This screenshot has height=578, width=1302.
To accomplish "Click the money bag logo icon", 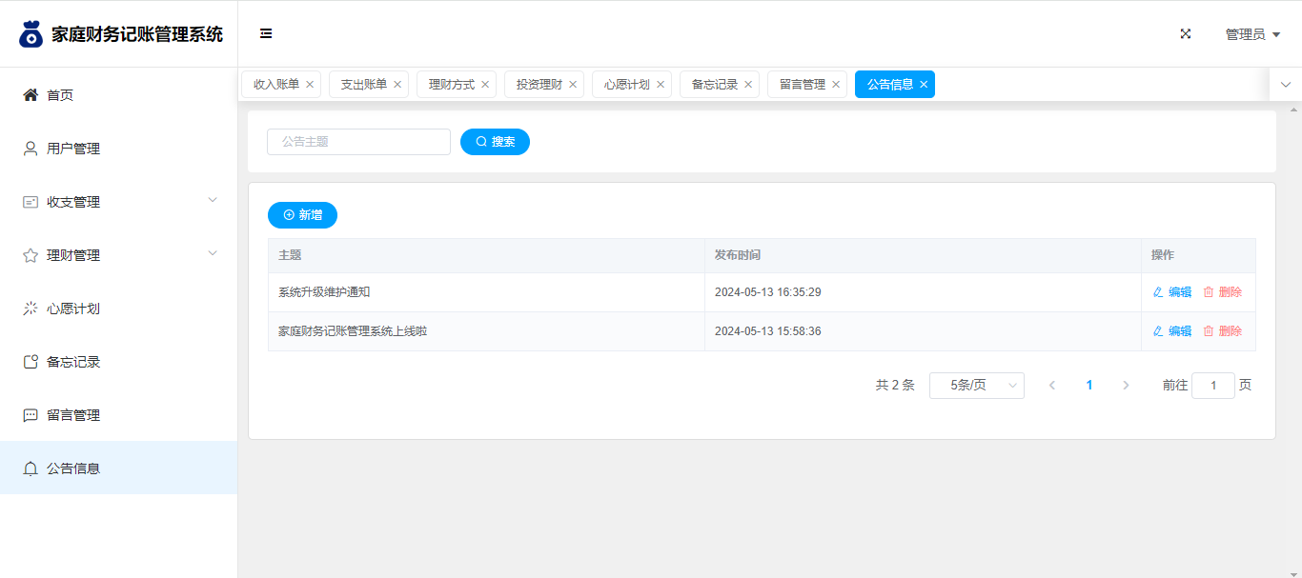I will [x=31, y=34].
